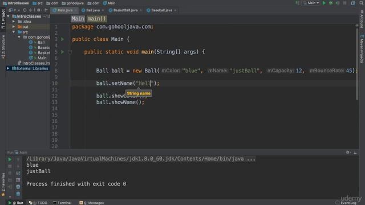This screenshot has height=205, width=365.
Task: Collapse the IntroClasses root node
Action: [x=9, y=17]
